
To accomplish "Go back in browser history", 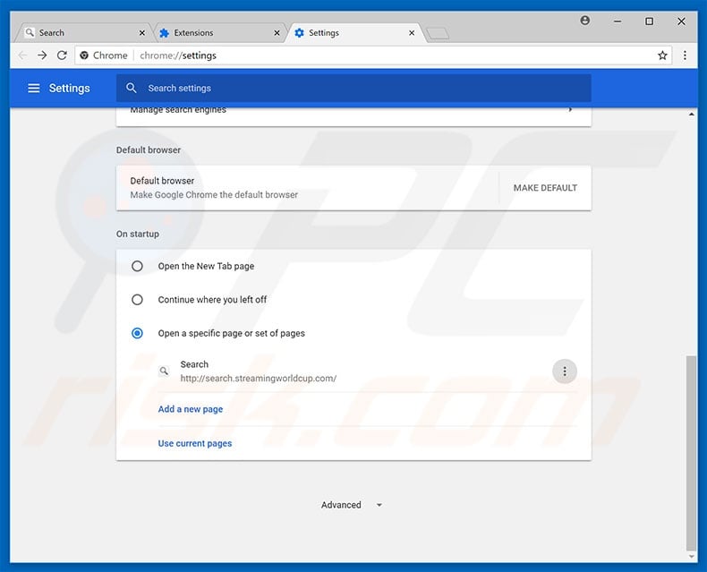I will coord(22,55).
